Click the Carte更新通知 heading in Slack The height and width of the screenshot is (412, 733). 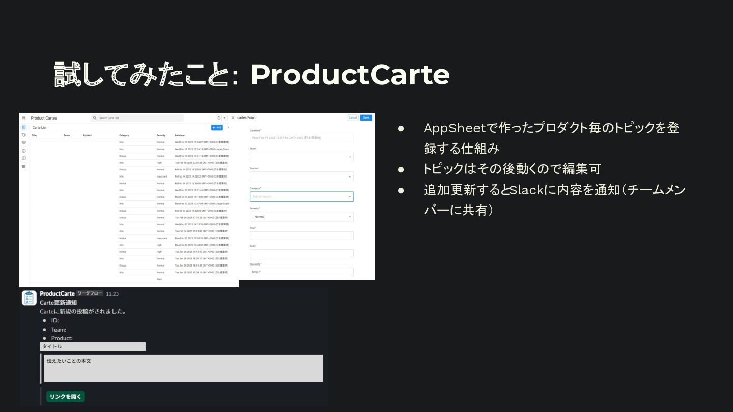(59, 303)
